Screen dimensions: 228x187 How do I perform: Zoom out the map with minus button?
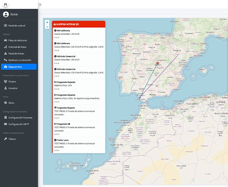[47, 27]
